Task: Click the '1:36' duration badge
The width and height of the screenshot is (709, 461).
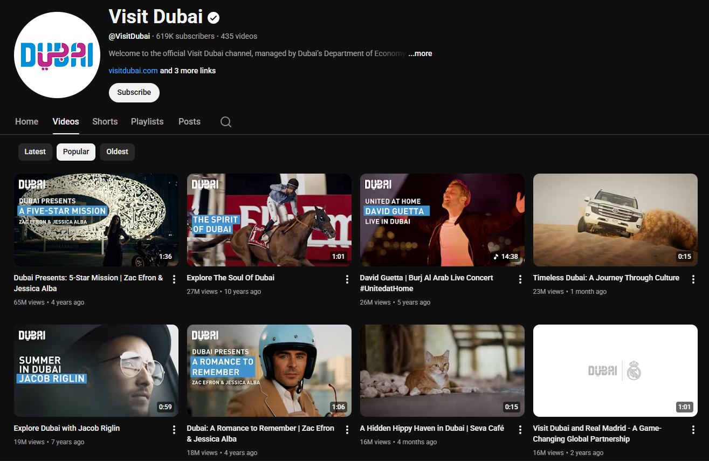Action: click(x=166, y=257)
